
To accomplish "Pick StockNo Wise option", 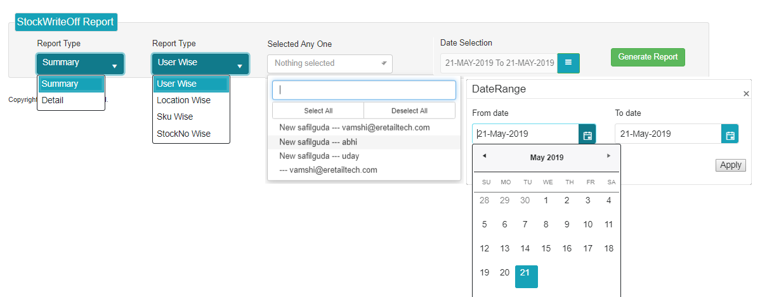I will (x=184, y=134).
